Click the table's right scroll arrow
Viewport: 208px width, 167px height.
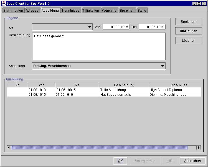point(199,148)
